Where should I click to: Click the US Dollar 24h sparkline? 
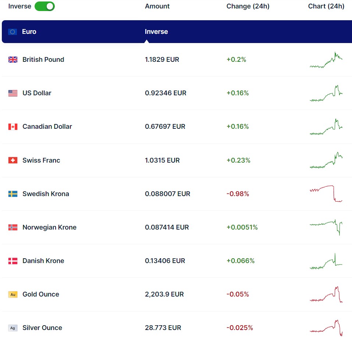click(x=326, y=93)
